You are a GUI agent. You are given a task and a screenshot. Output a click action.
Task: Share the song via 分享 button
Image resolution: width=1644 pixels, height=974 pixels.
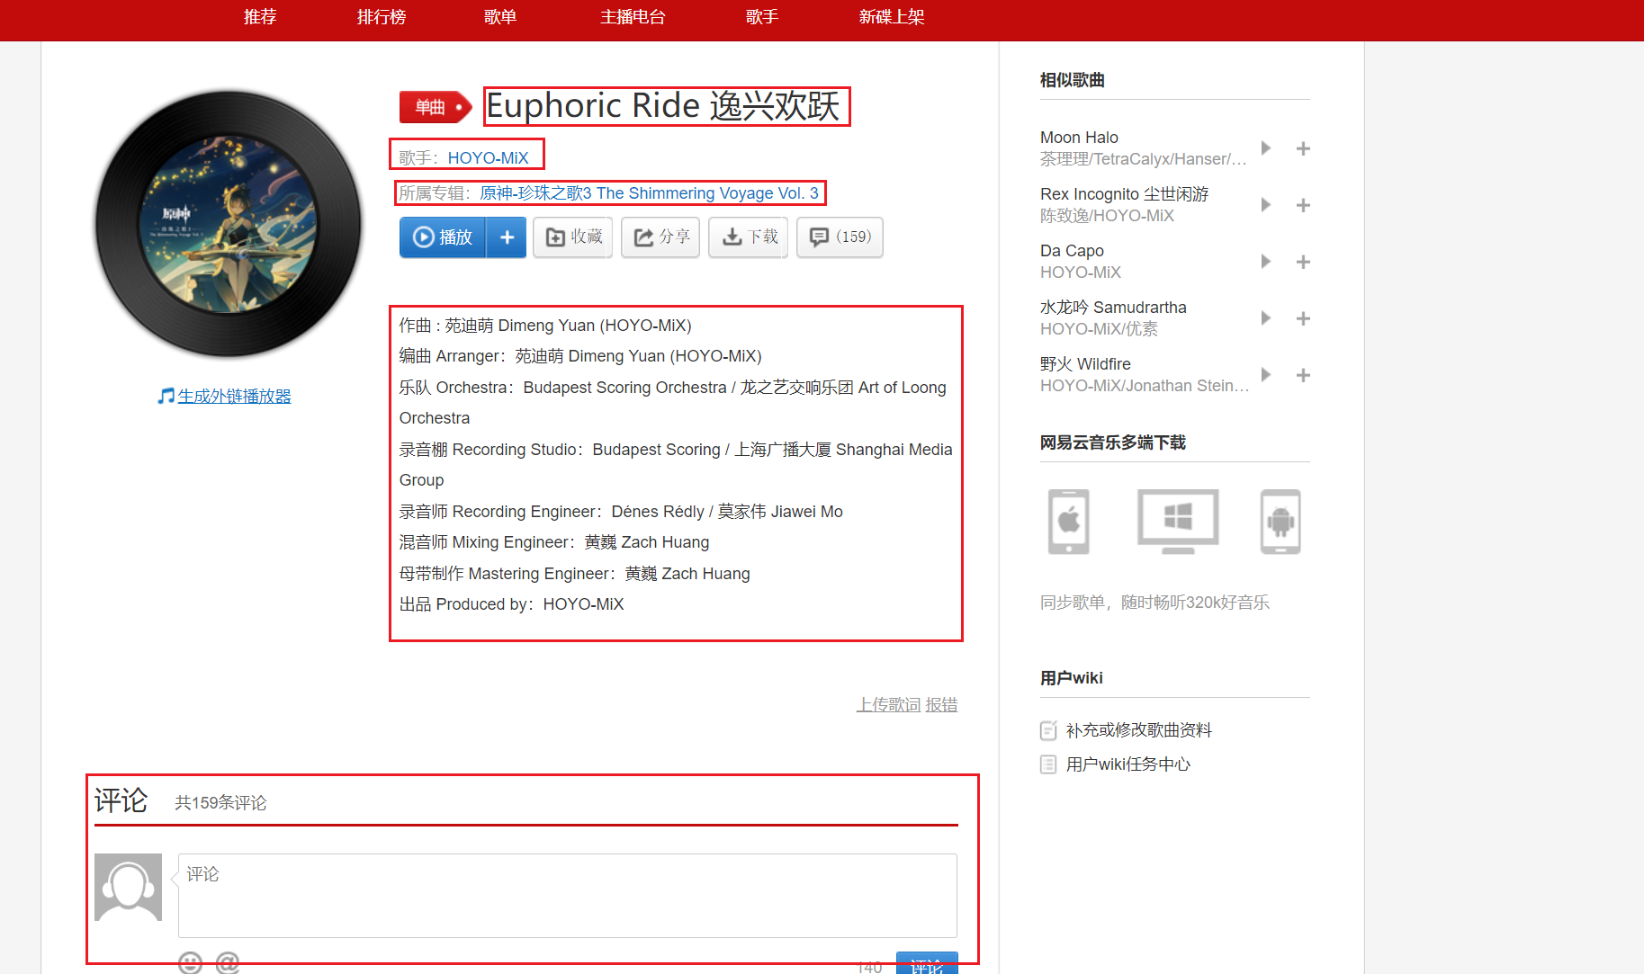[660, 237]
